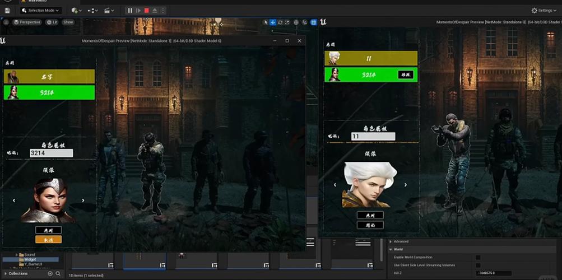Select the 11 player row in right preview
Viewport: 562px width, 280px height.
371,58
